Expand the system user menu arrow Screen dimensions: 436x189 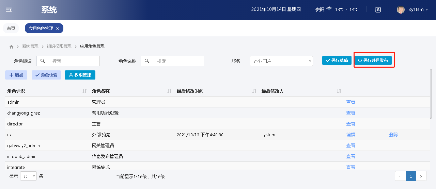[427, 10]
